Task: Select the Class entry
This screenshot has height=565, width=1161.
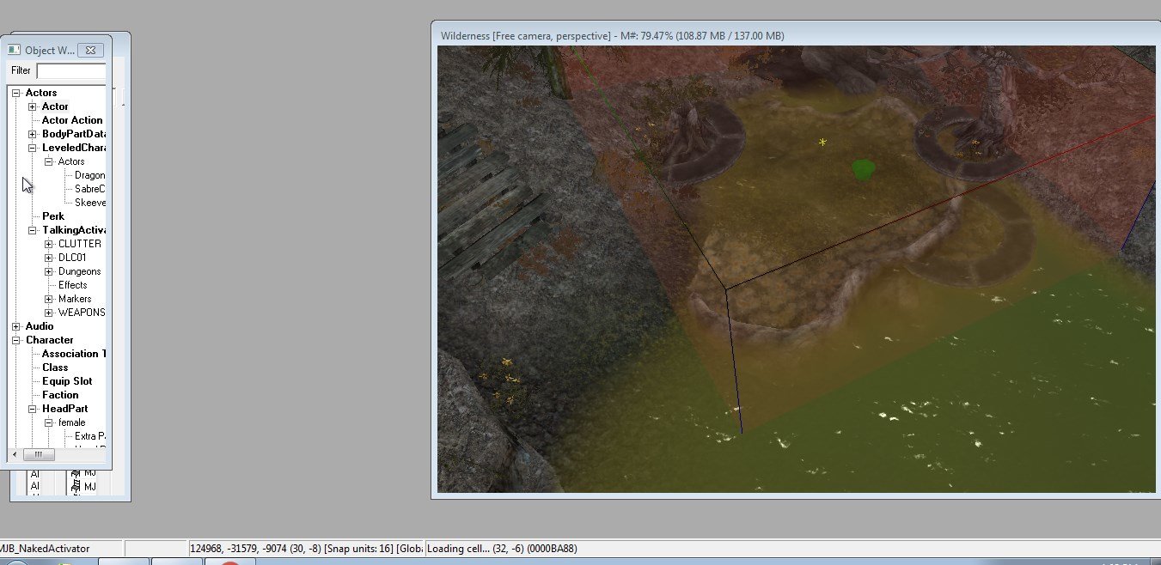Action: pyautogui.click(x=55, y=368)
